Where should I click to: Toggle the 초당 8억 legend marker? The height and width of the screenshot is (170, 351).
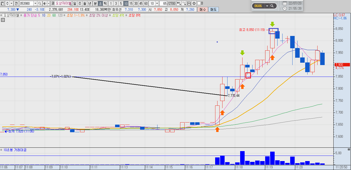pyautogui.click(x=126, y=15)
